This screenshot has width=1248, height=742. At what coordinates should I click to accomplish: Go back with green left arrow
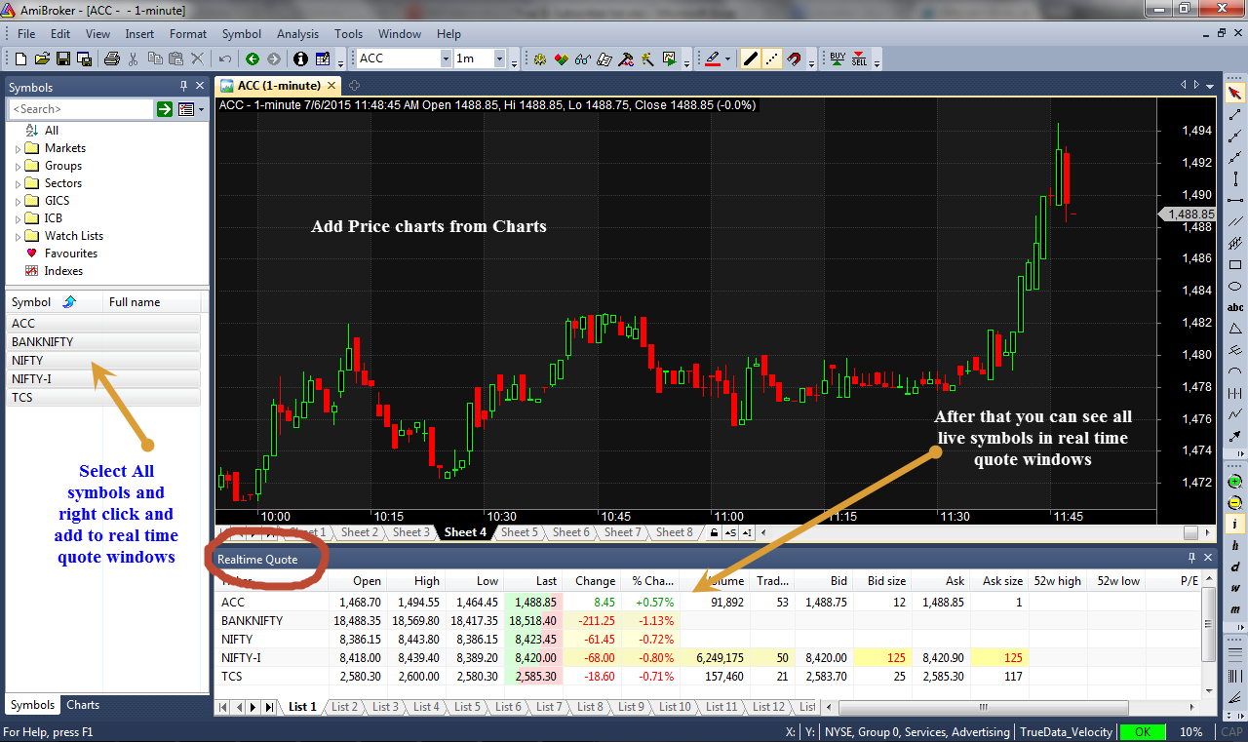point(253,59)
